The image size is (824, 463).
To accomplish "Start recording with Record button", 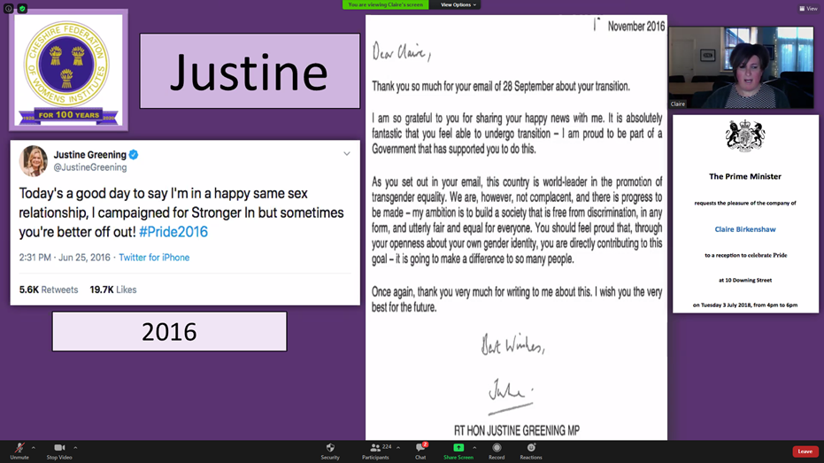I will click(x=497, y=451).
